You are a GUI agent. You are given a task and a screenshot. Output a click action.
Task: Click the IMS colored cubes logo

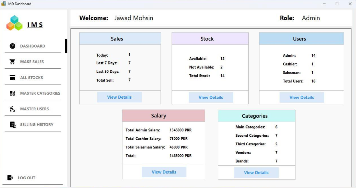14,23
